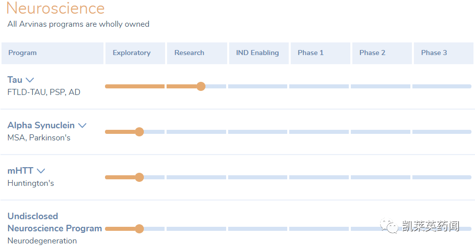
Task: Select the Phase 3 column header
Action: pos(444,53)
